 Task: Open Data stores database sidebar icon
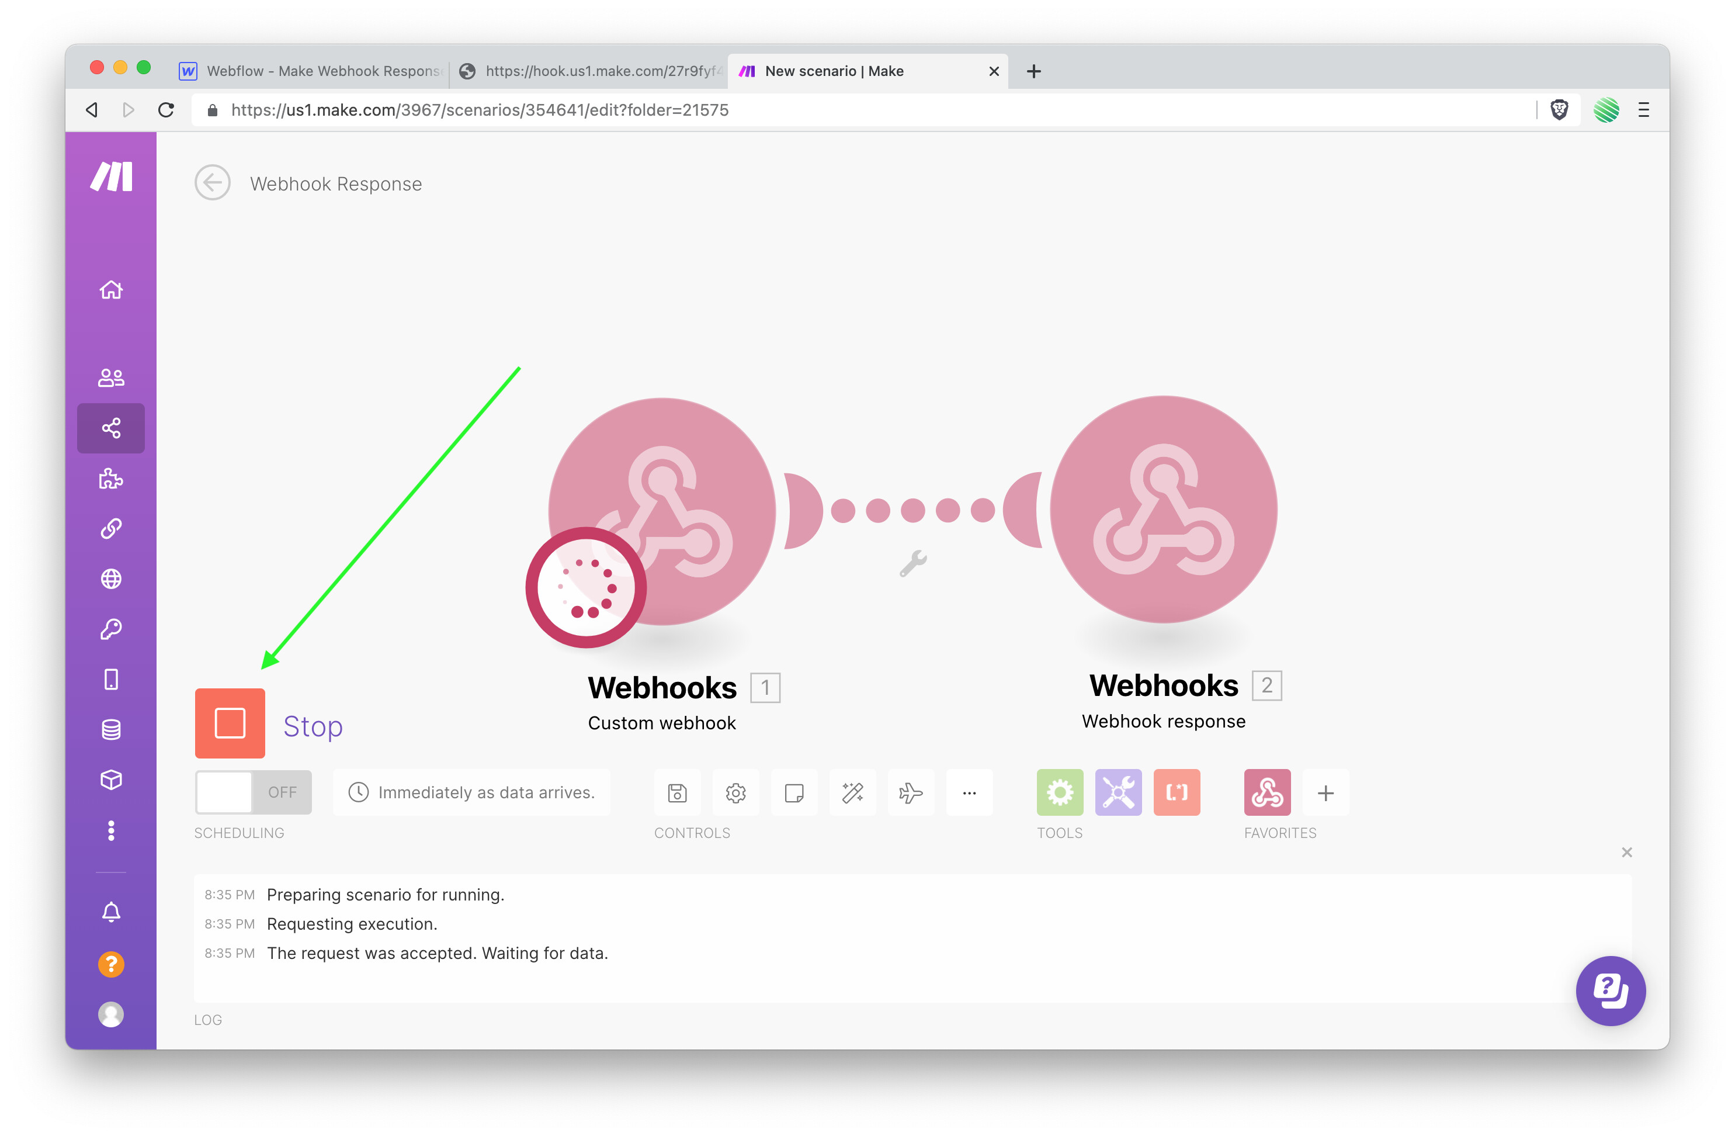point(111,730)
